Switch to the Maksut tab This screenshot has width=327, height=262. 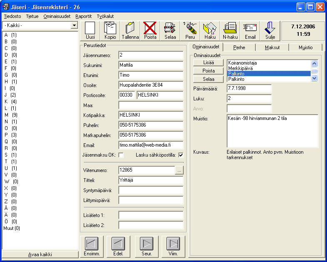(x=272, y=47)
